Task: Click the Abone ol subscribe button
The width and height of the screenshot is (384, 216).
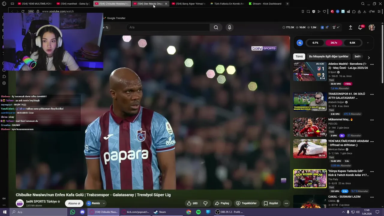Action: 74,203
